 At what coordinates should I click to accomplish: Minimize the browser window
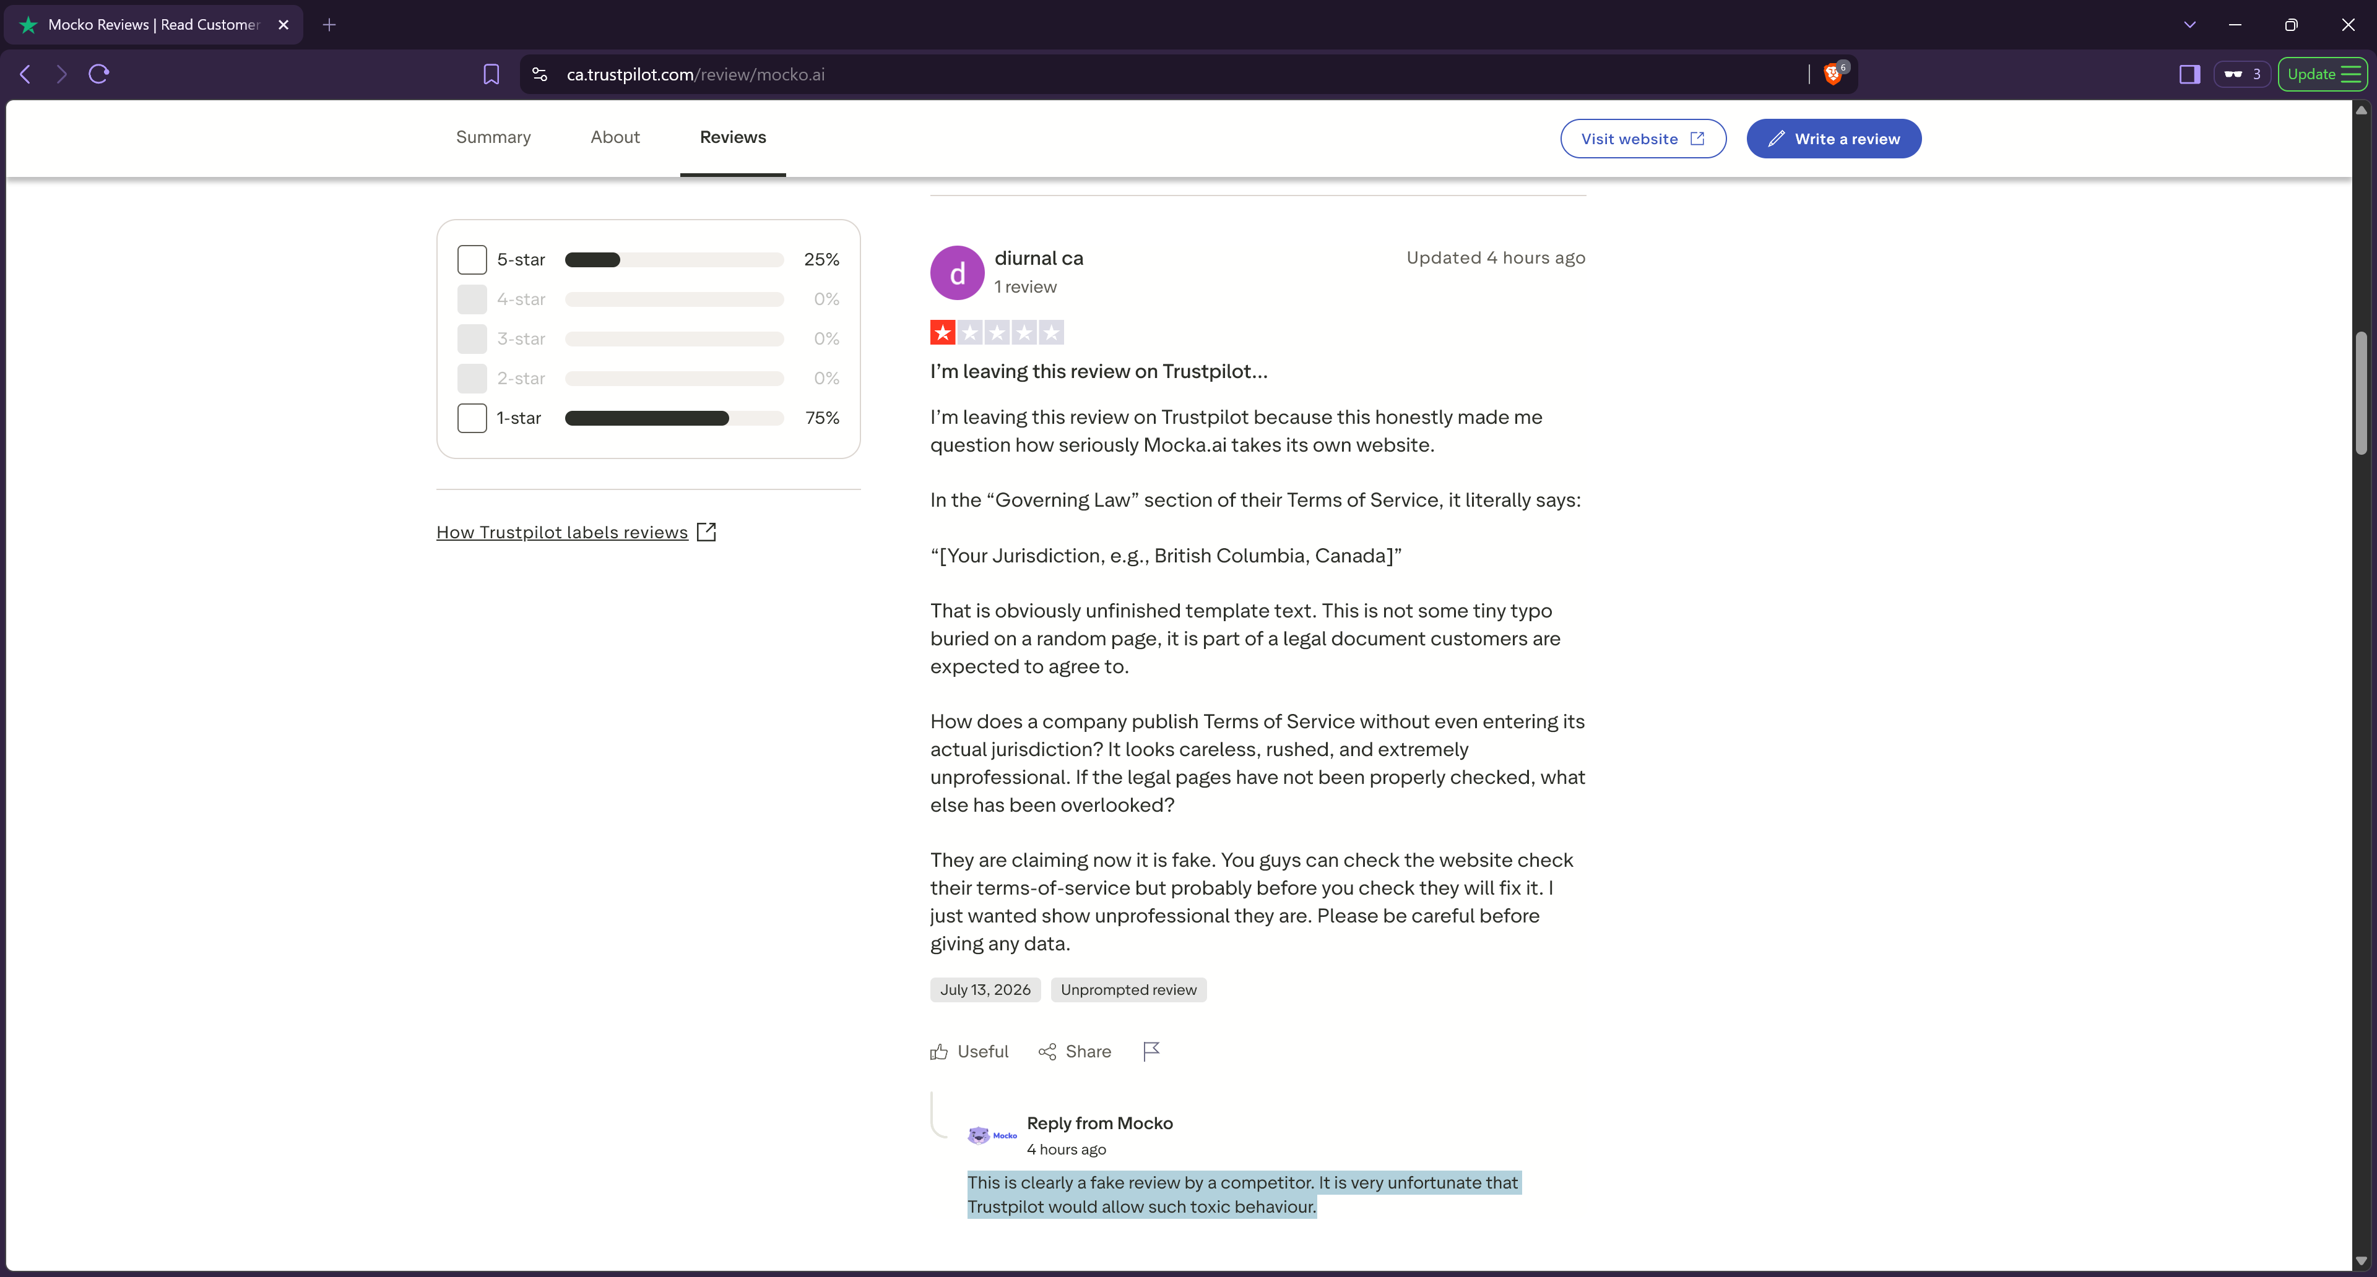pyautogui.click(x=2235, y=25)
